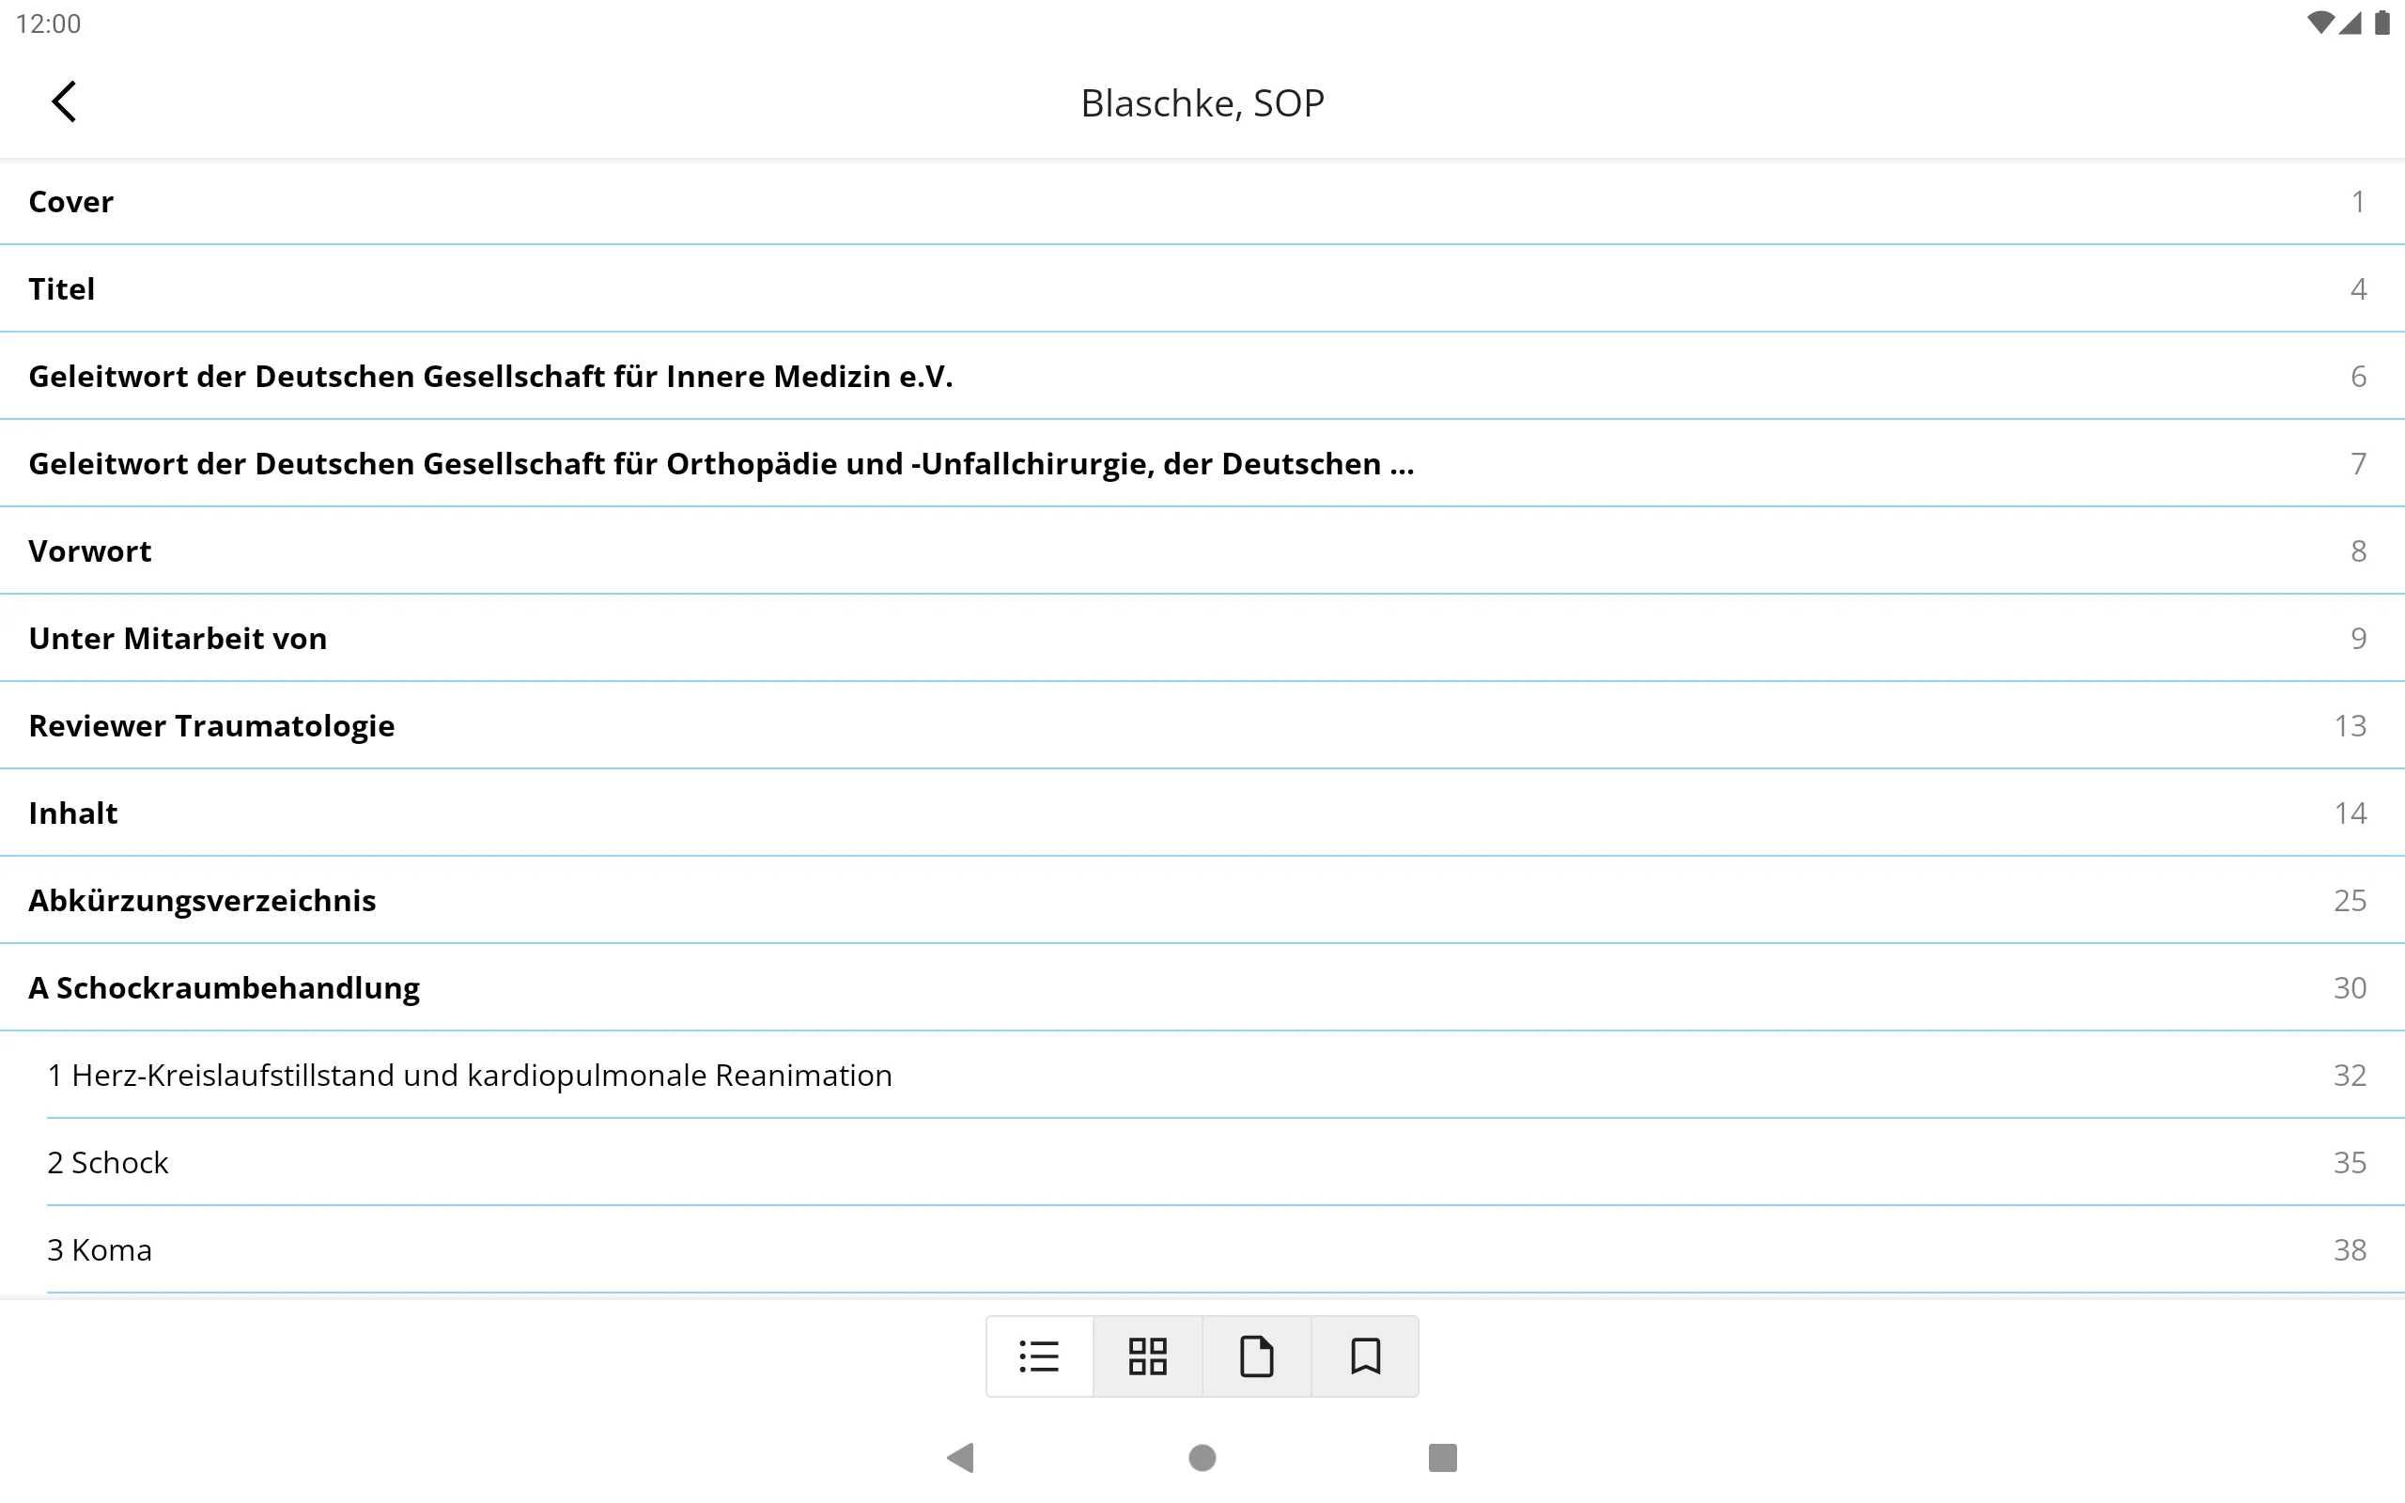The width and height of the screenshot is (2405, 1503).
Task: Tap the Android home navigation button
Action: (x=1202, y=1457)
